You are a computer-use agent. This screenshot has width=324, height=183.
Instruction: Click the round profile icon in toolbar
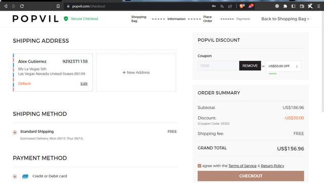click(x=277, y=6)
